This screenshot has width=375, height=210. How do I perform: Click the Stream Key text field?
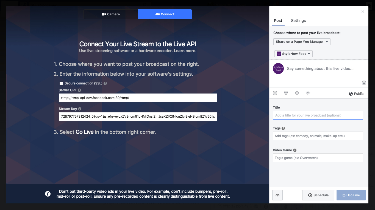[x=138, y=117]
